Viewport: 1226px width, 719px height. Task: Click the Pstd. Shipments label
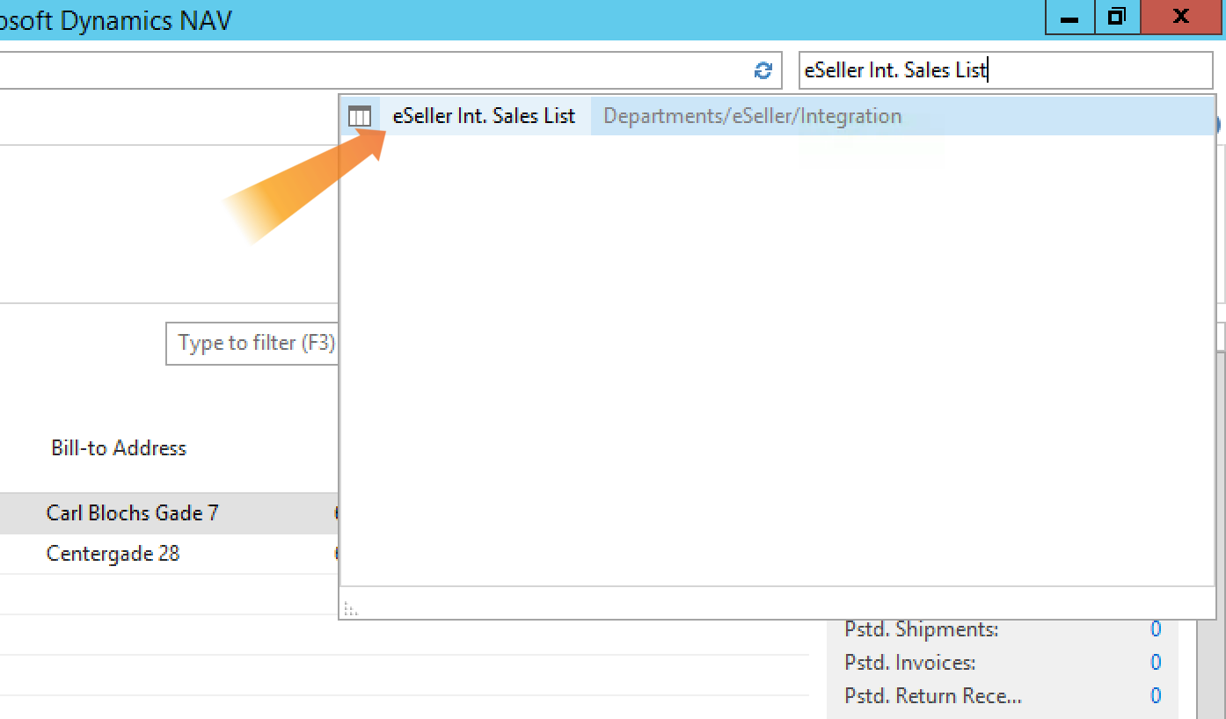click(x=921, y=629)
